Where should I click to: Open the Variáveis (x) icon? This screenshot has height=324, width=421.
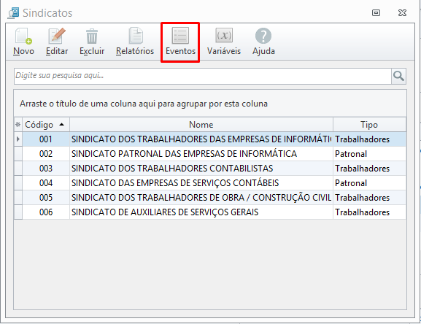(224, 42)
